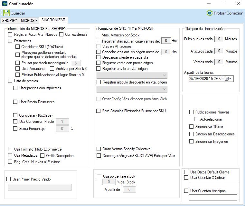This screenshot has width=245, height=206.
Task: Check Usar Primer Precio Valido
Action: click(x=9, y=179)
